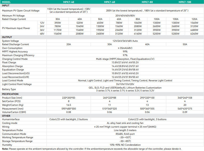Click the Battery Type row label
Viewport: 204px width, 151px height.
(x=9, y=89)
